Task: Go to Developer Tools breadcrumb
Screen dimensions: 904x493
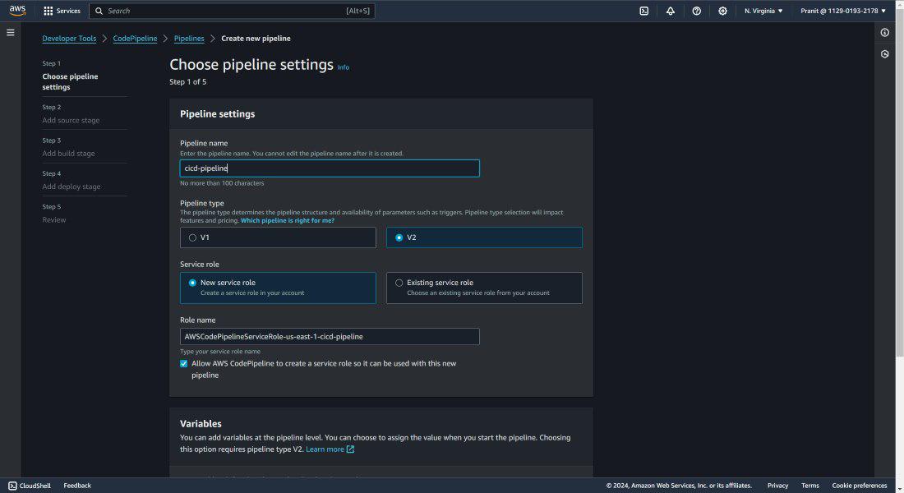Action: point(69,39)
